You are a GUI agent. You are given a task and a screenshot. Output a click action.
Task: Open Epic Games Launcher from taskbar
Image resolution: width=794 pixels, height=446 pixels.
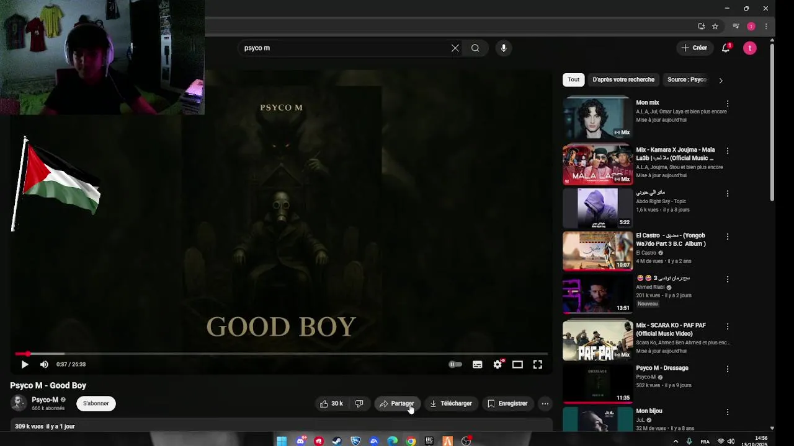pyautogui.click(x=429, y=441)
